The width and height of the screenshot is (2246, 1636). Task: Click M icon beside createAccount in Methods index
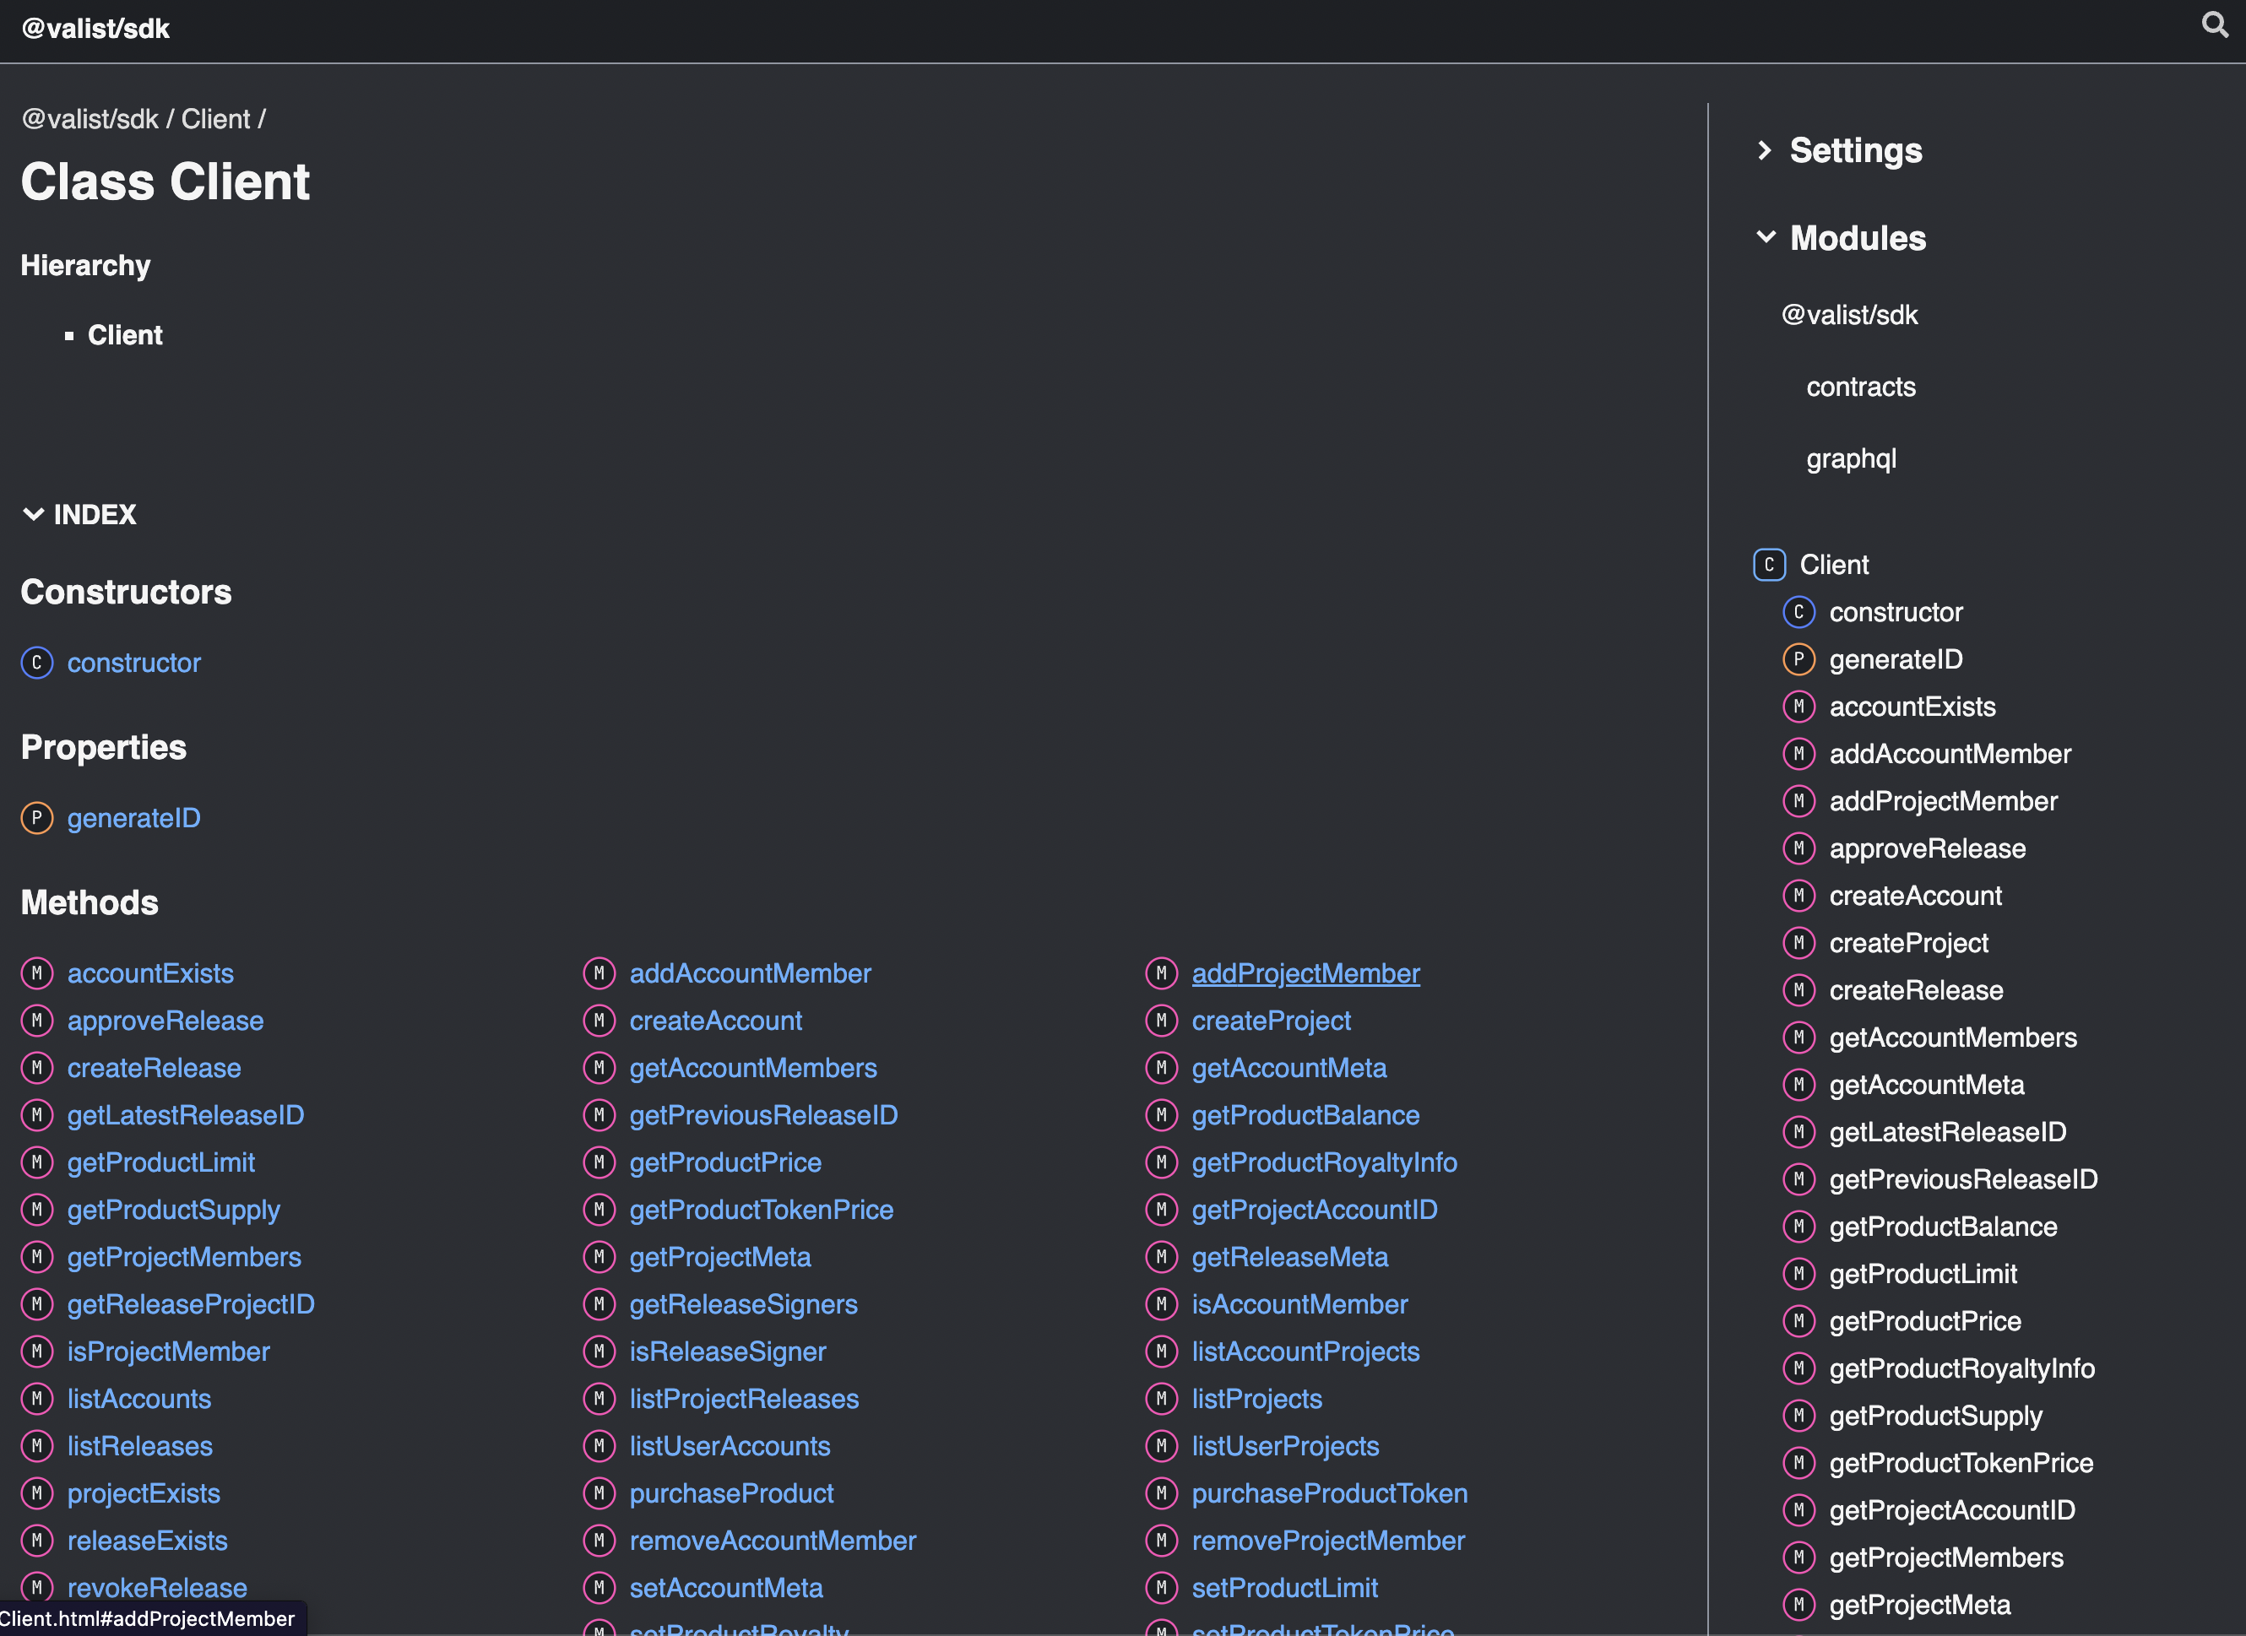click(x=599, y=1021)
